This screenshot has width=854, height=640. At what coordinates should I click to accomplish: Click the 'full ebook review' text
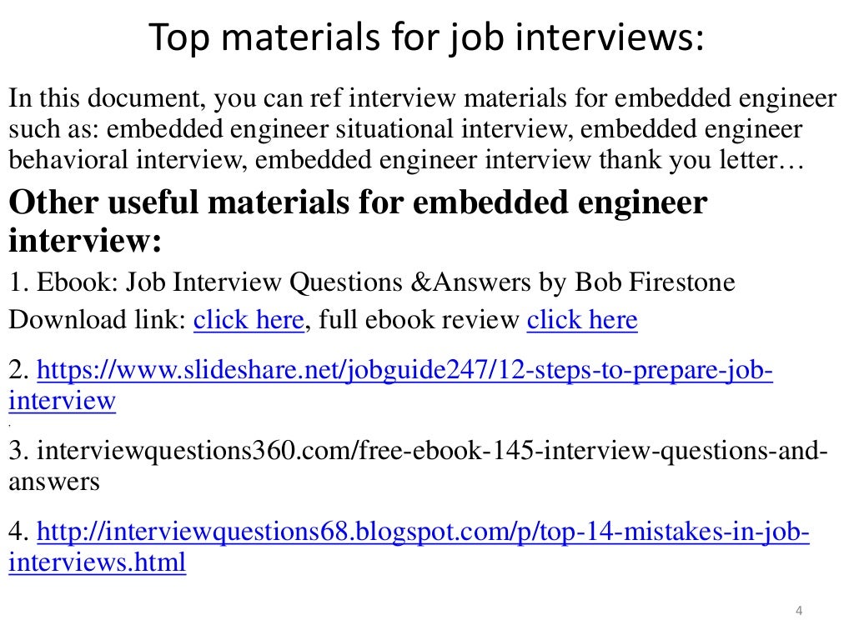[419, 319]
